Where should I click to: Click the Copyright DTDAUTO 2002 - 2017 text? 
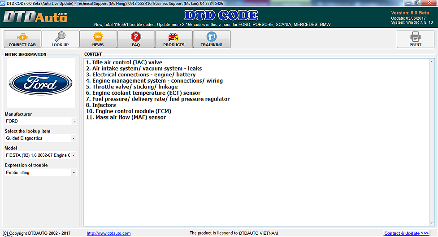[36, 233]
